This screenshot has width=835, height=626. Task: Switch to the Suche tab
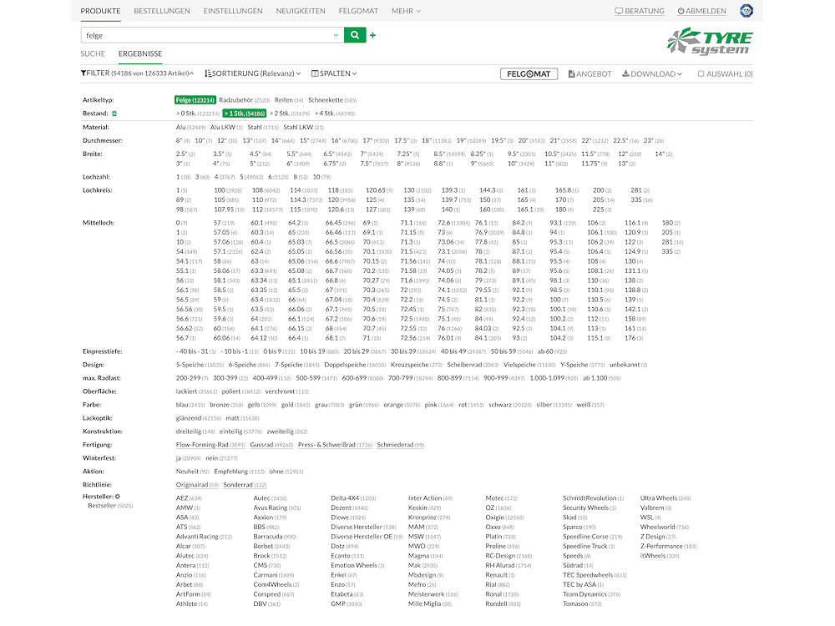coord(93,53)
